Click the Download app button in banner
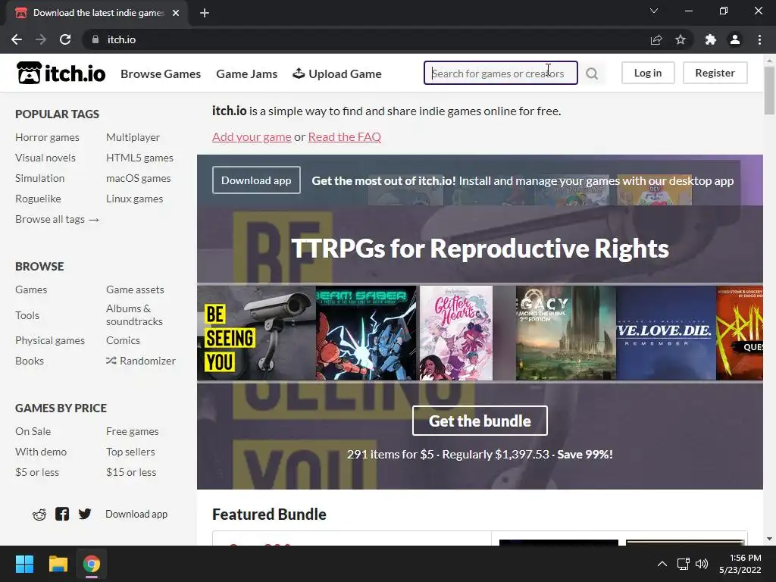This screenshot has height=582, width=776. 256,180
